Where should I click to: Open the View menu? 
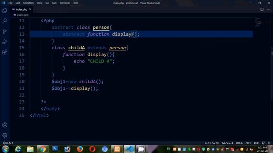tap(40, 3)
